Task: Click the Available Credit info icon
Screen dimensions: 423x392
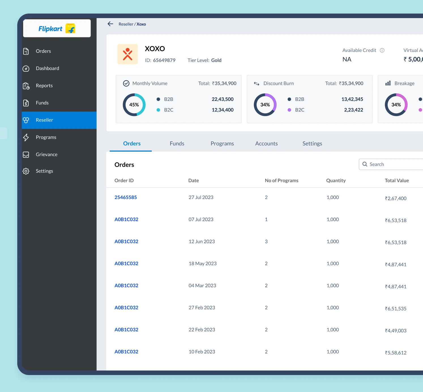Action: point(382,50)
